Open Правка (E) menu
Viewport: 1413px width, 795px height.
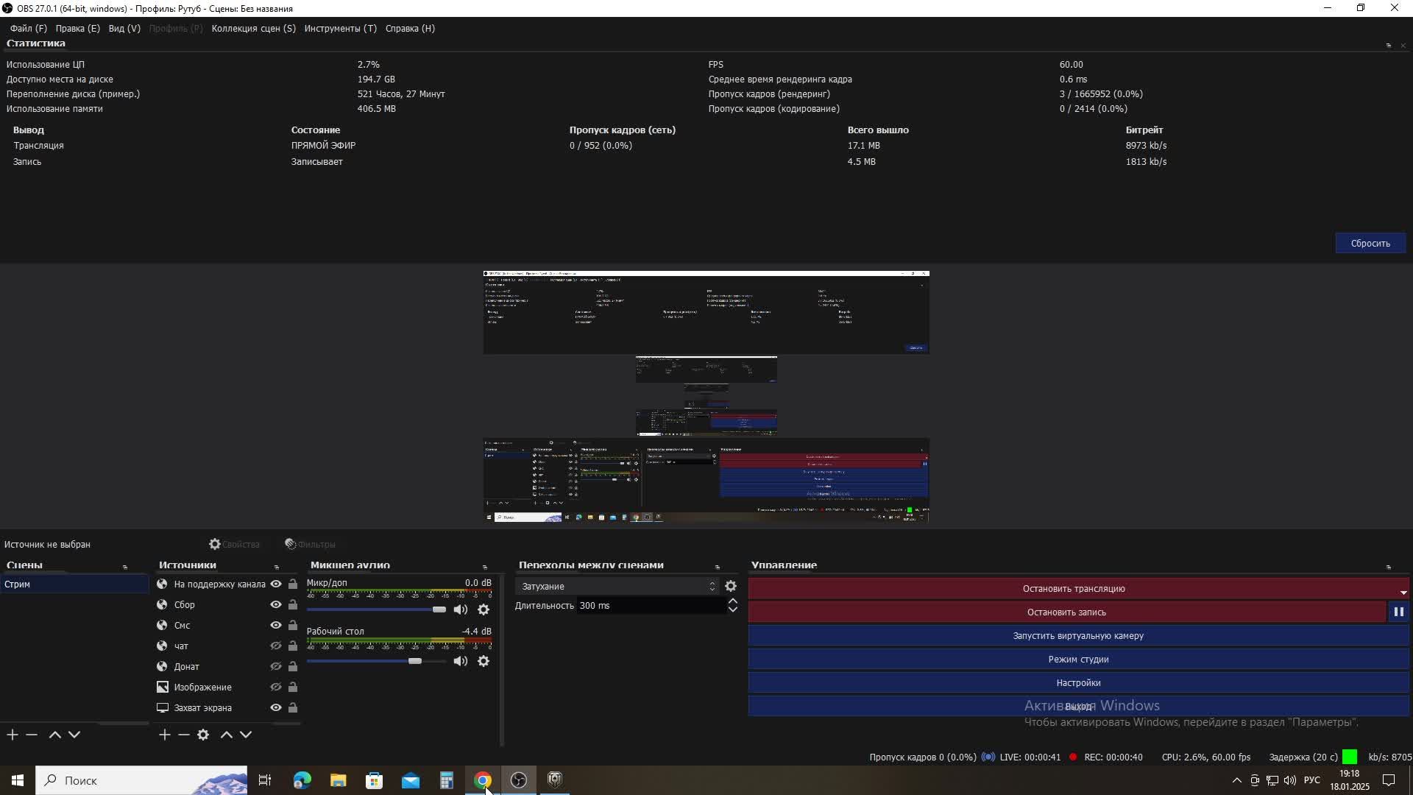pos(77,28)
